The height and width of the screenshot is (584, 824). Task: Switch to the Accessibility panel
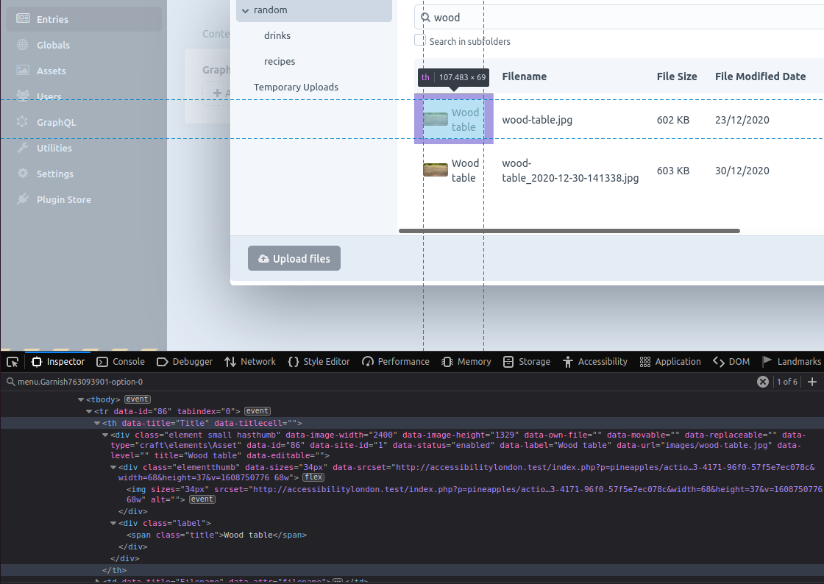(x=594, y=361)
